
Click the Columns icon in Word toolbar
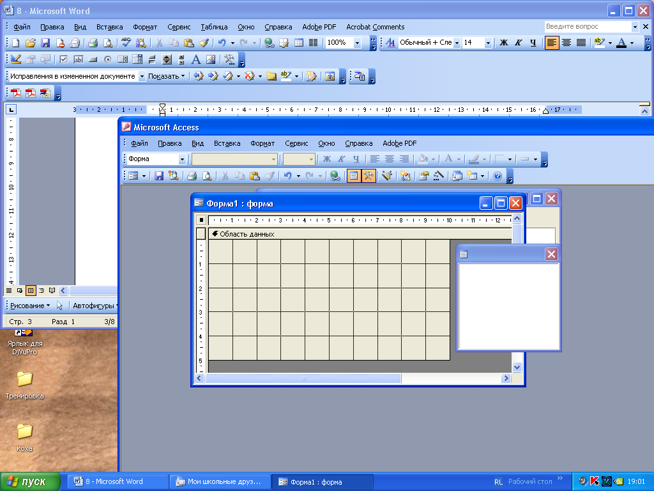(x=313, y=43)
